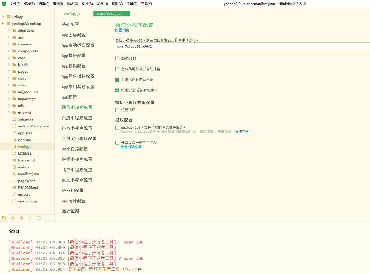Expand the js_sdk folder
The width and height of the screenshot is (370, 274).
[x=9, y=64]
